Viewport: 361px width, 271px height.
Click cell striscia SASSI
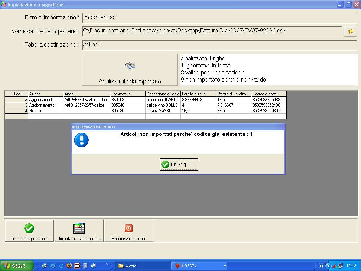click(x=163, y=110)
